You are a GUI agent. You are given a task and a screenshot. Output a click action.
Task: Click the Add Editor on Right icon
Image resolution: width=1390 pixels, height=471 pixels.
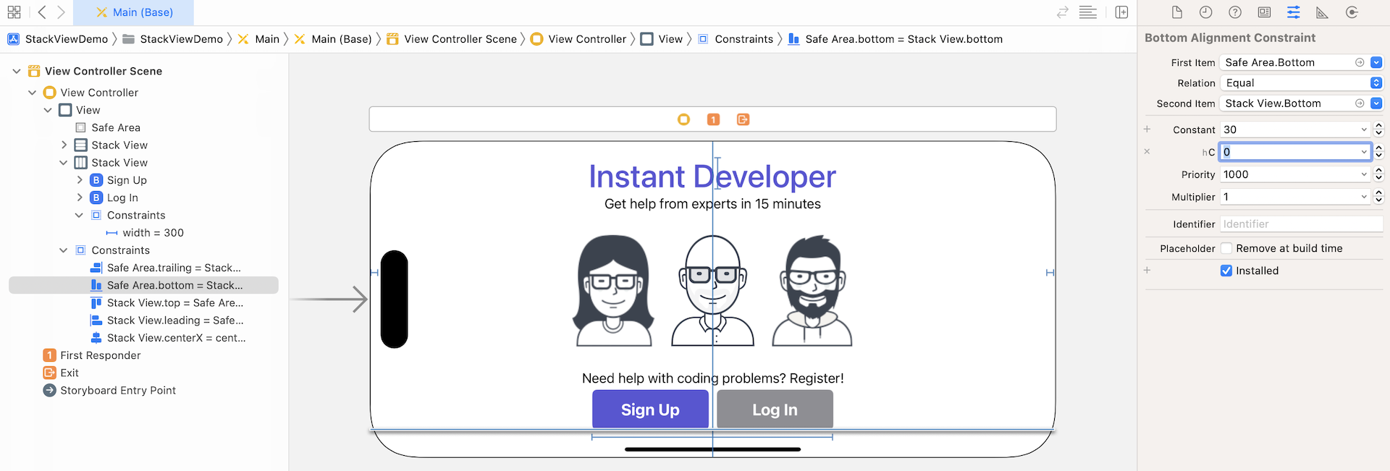[1121, 12]
